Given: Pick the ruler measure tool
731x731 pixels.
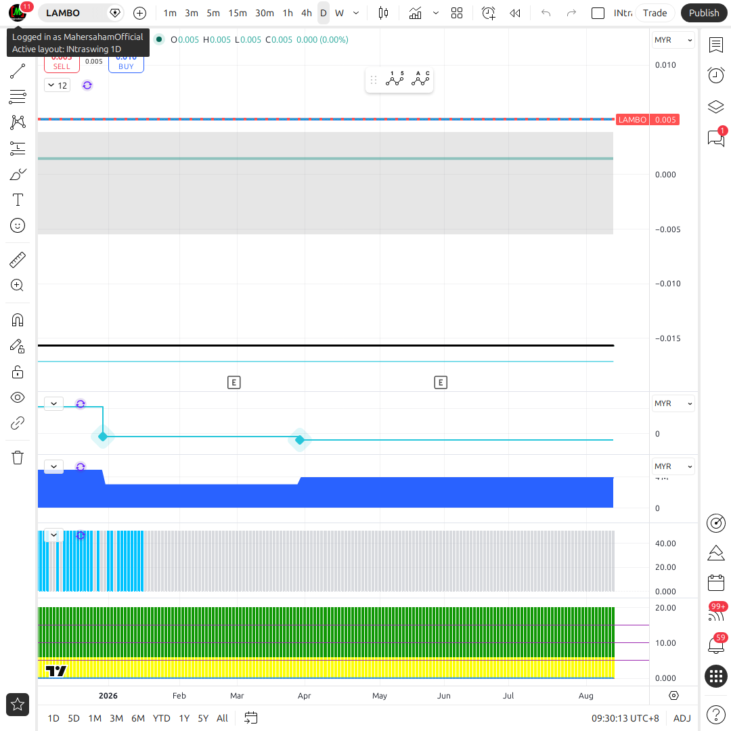Looking at the screenshot, I should click(x=17, y=260).
